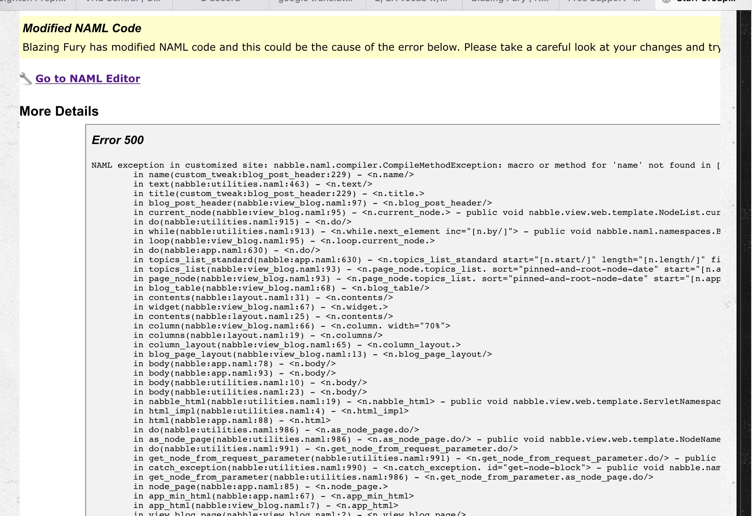Click the Modified NAML Code heading
752x516 pixels.
(x=82, y=28)
